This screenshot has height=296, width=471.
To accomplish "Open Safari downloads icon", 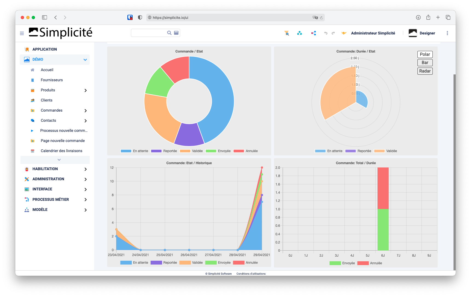I will (418, 18).
